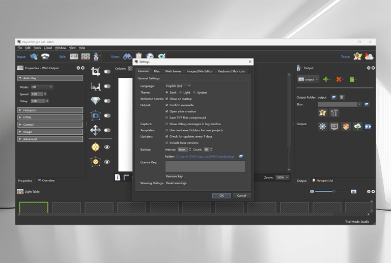The height and width of the screenshot is (263, 391).
Task: Enable Save TIFF files compressed checkbox
Action: coord(166,118)
